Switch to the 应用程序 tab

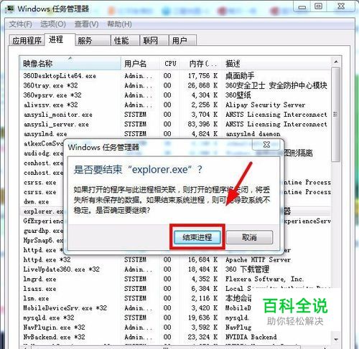27,40
